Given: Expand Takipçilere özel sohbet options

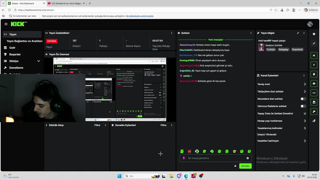Looking at the screenshot, I should point(305,91).
